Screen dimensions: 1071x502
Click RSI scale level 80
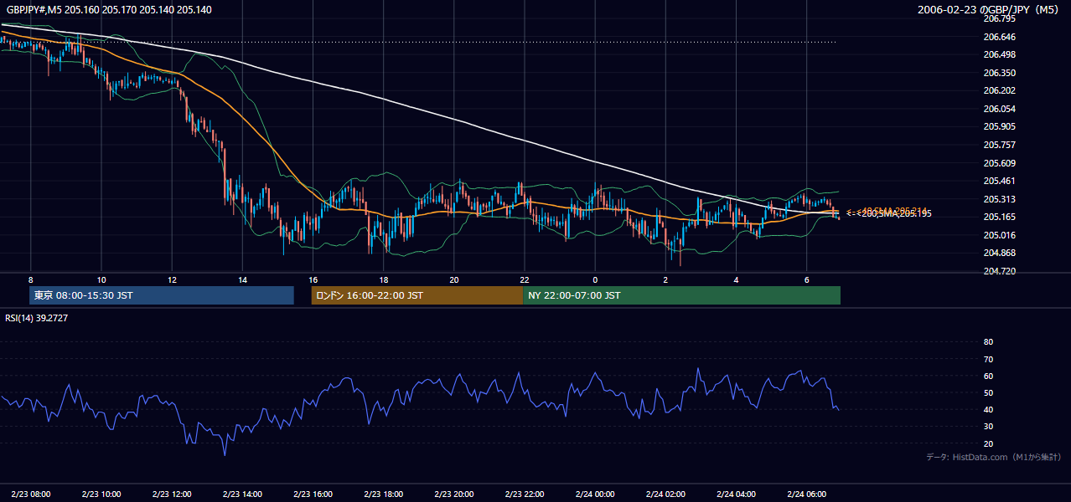988,342
